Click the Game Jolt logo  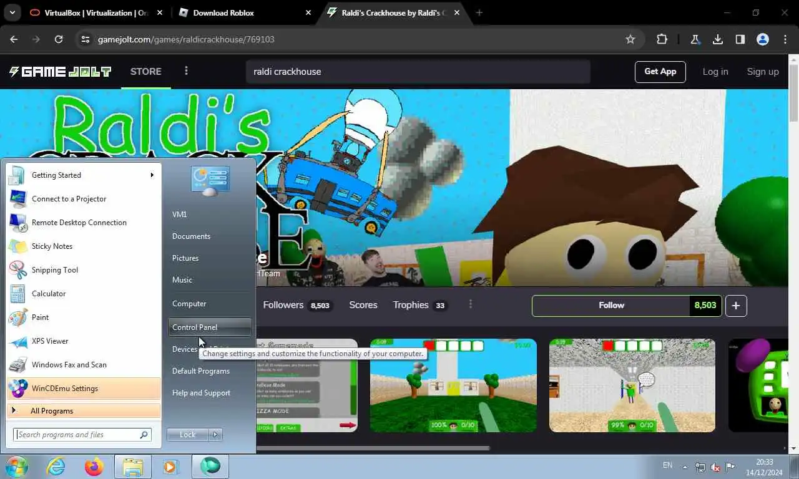pos(60,72)
